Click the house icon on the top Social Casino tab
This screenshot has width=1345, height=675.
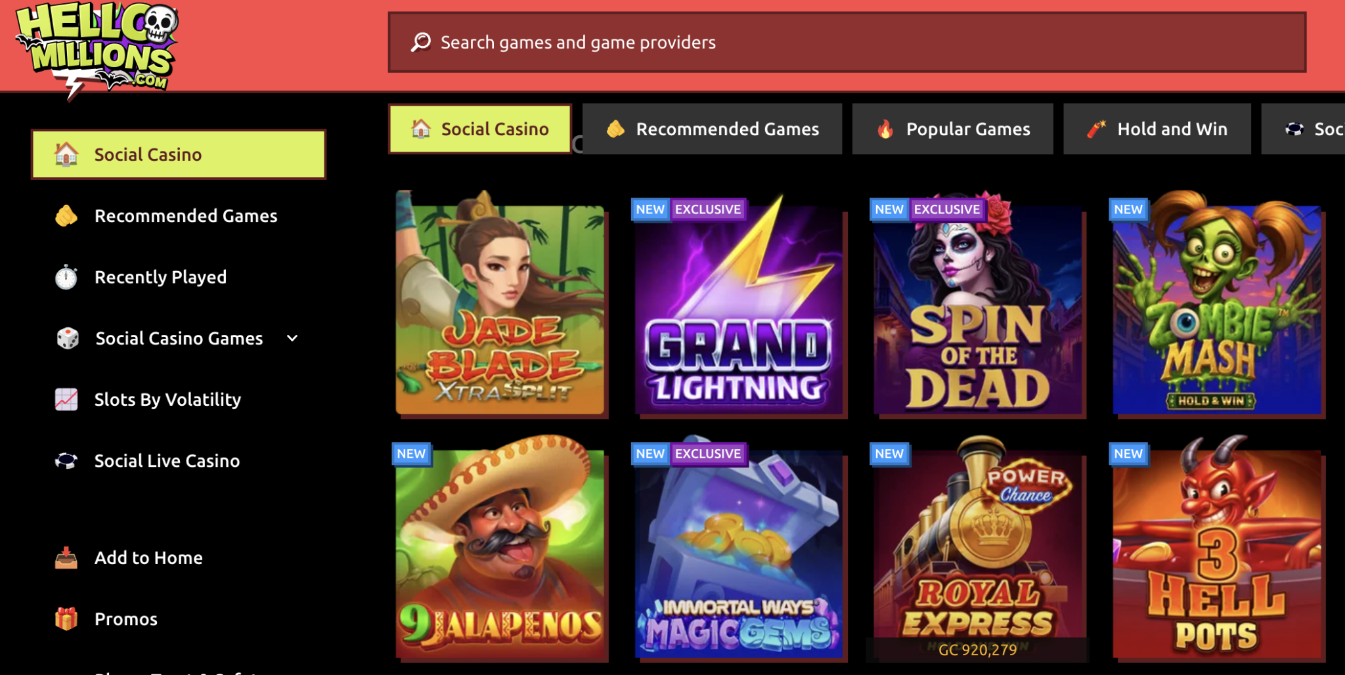pyautogui.click(x=421, y=129)
